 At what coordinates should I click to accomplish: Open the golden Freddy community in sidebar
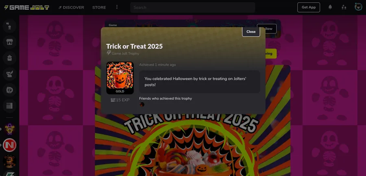[10, 129]
